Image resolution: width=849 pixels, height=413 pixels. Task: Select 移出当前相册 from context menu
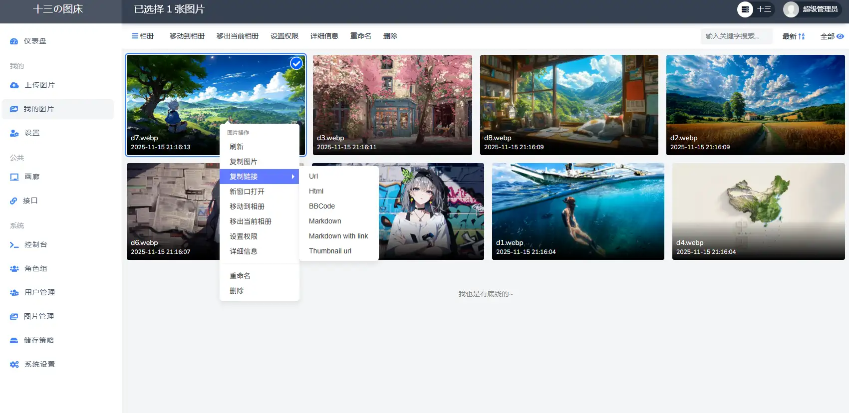260,221
